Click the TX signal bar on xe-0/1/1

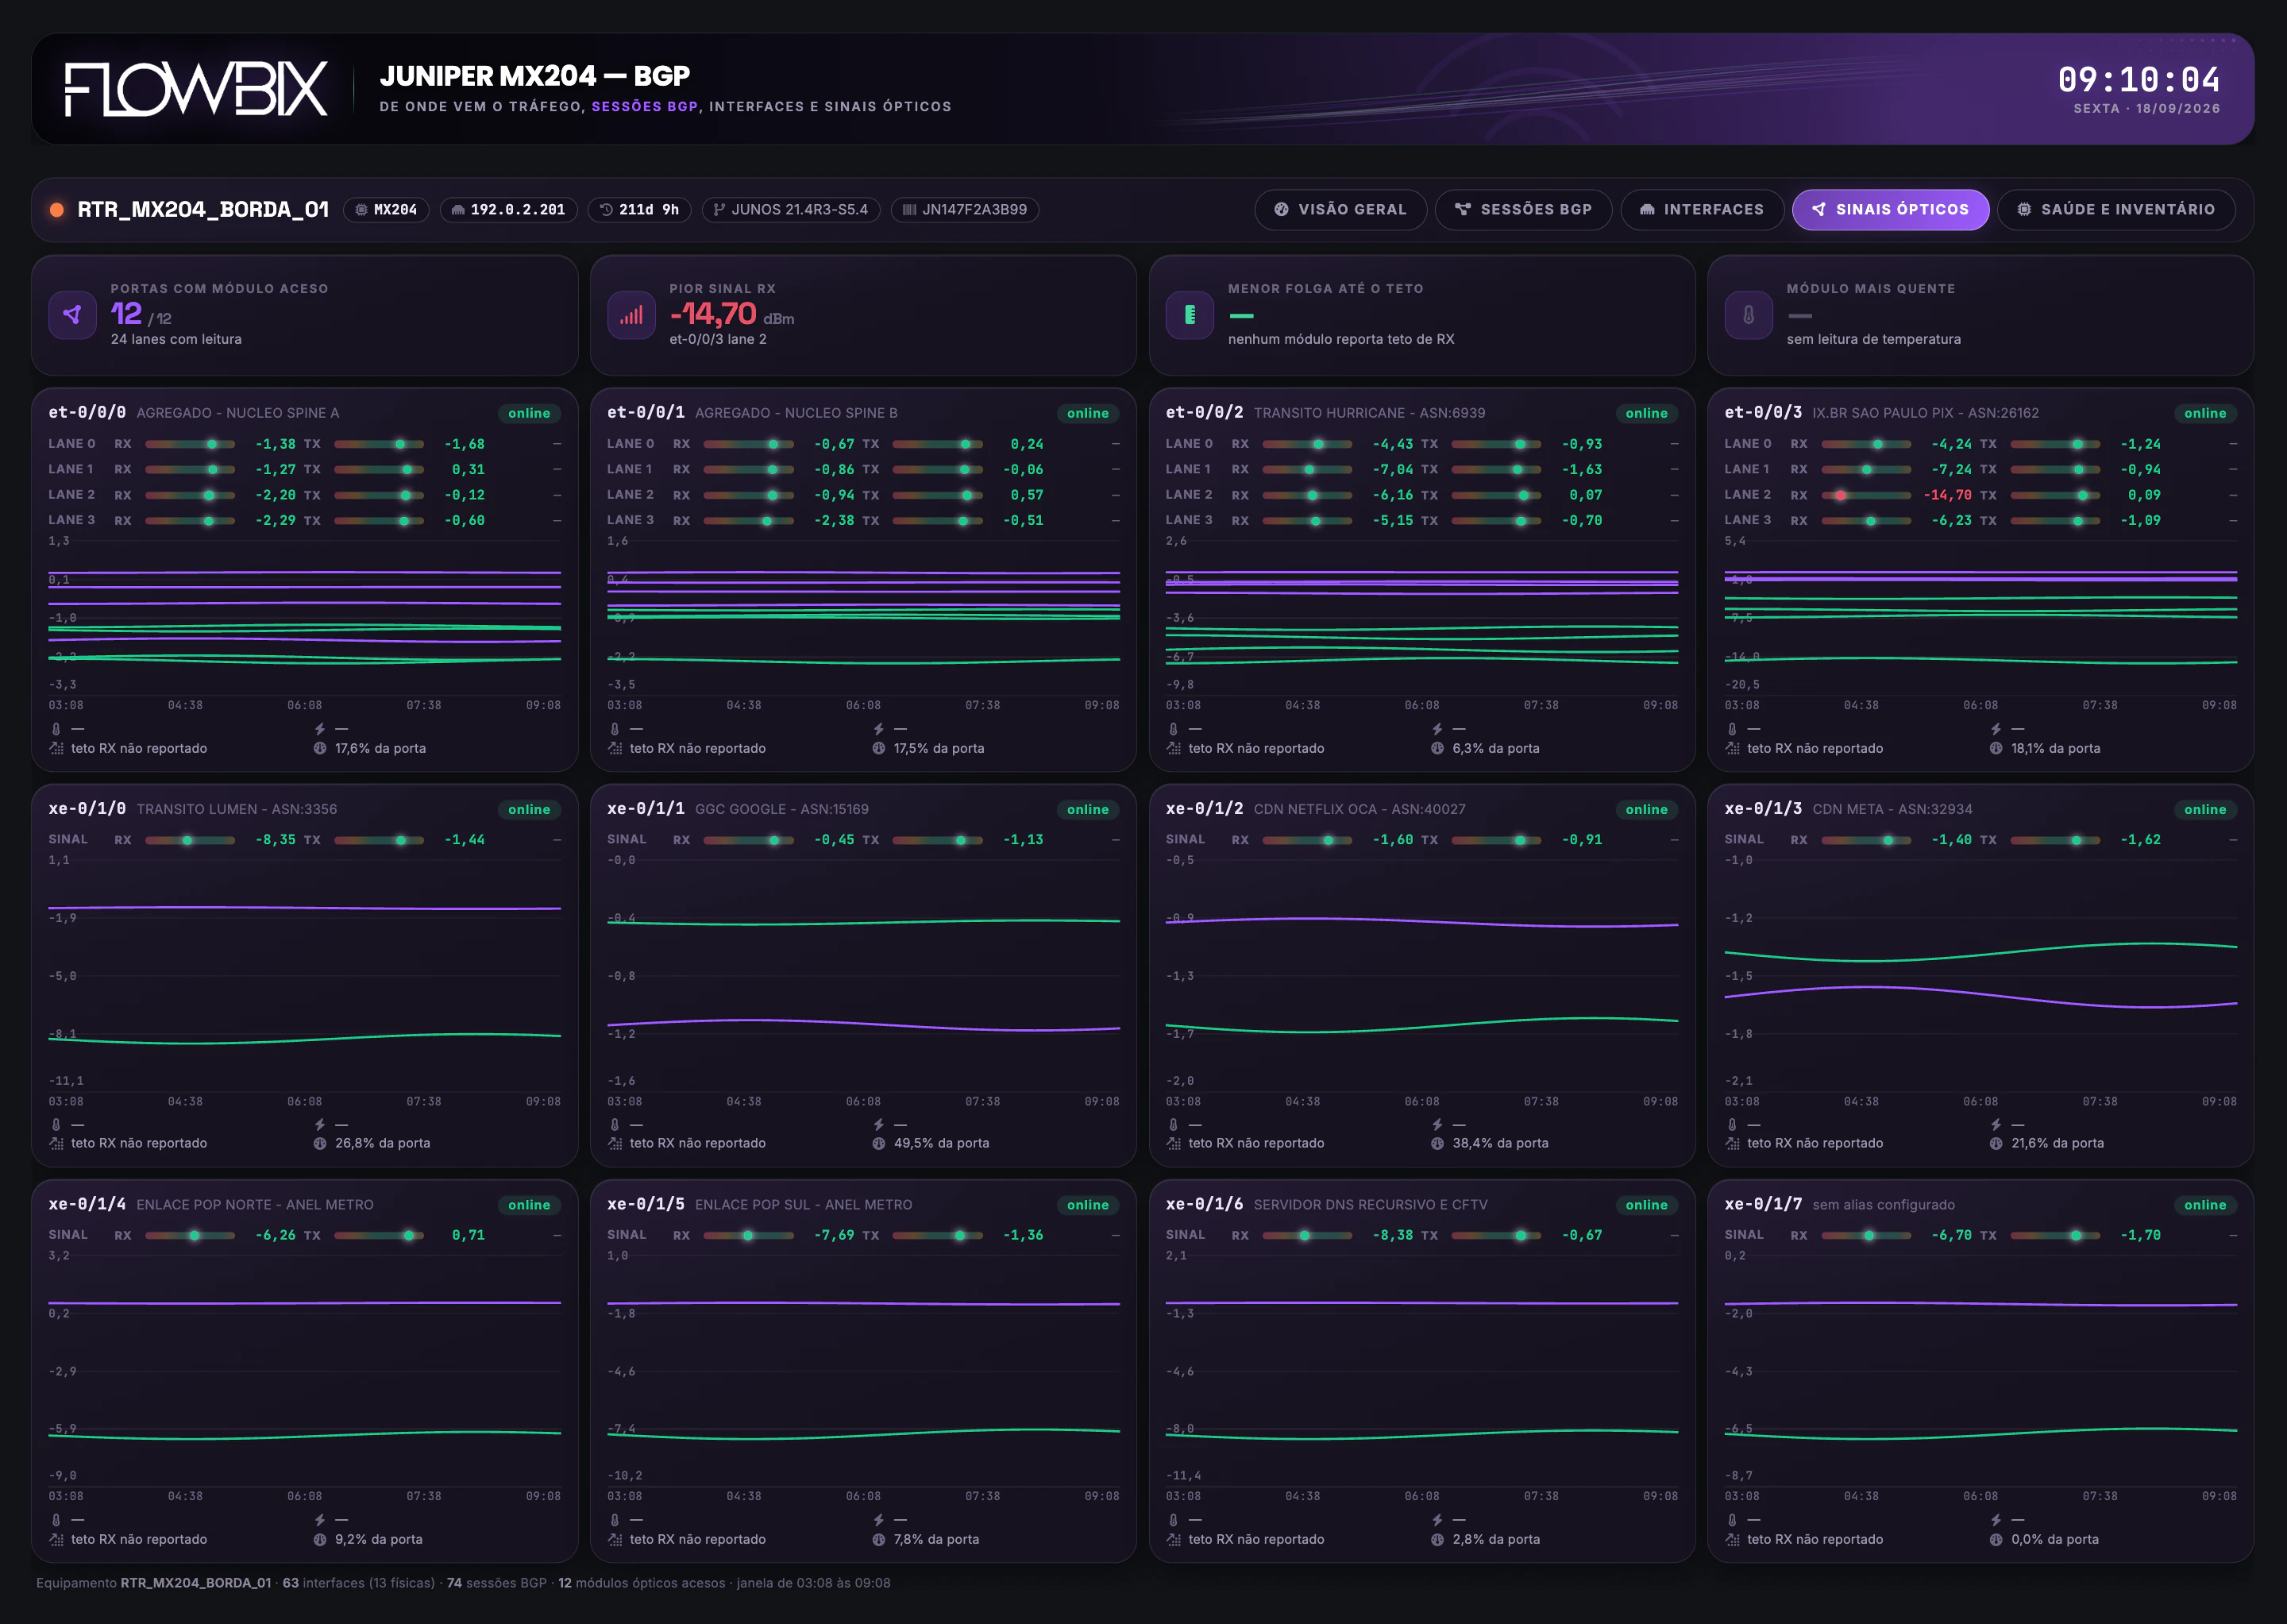[x=938, y=840]
